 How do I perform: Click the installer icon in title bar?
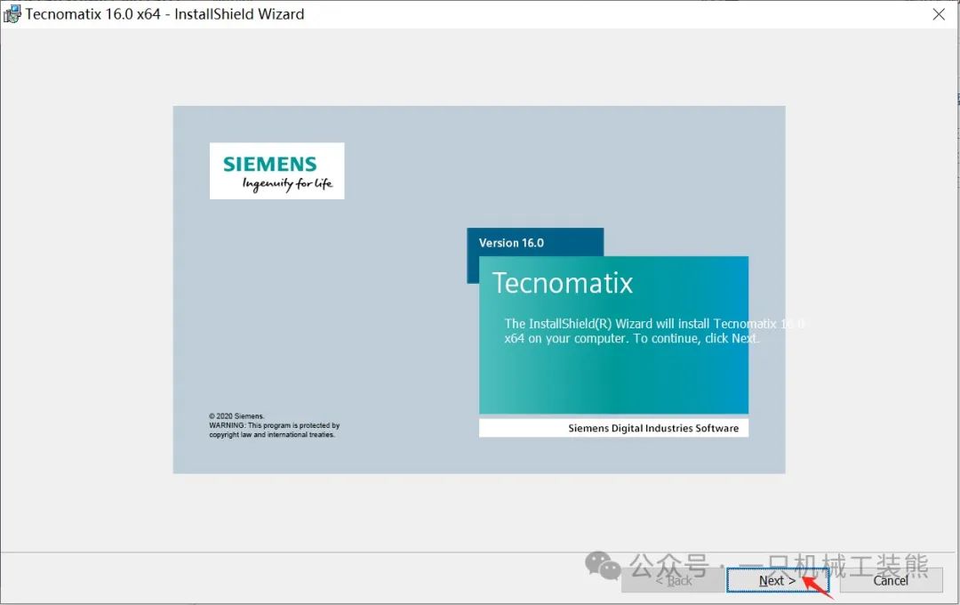12,14
